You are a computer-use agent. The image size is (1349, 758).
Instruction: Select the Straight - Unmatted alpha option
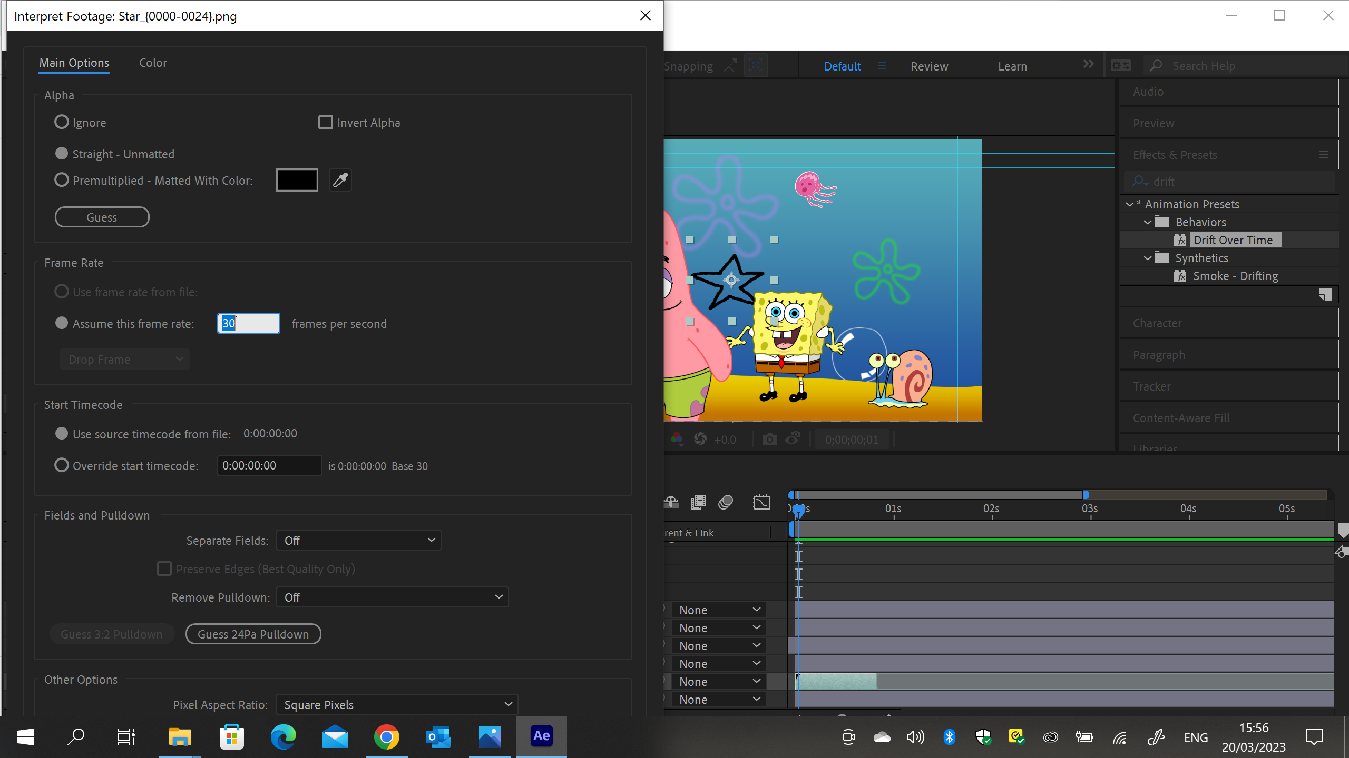[x=61, y=153]
